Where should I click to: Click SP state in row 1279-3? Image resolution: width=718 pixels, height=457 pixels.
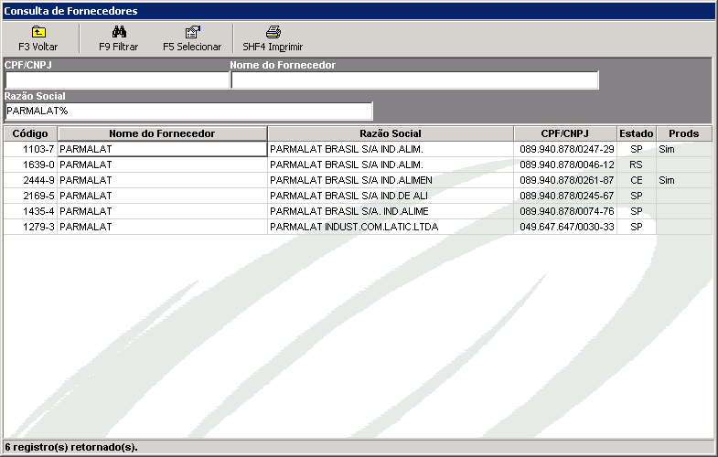point(637,227)
